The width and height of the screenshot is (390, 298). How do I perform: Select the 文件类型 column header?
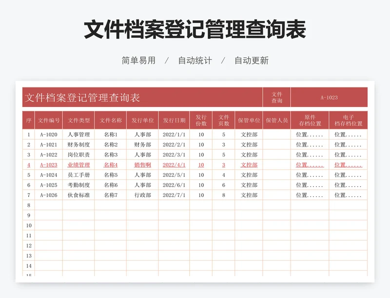(x=78, y=121)
